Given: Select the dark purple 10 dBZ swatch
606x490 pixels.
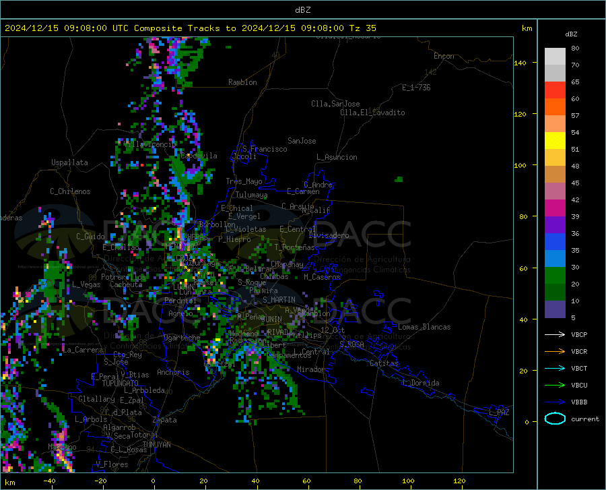Looking at the screenshot, I should point(555,309).
